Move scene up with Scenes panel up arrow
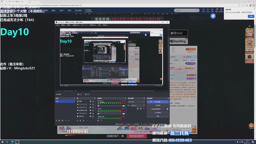256x144 pixels. (x=66, y=121)
